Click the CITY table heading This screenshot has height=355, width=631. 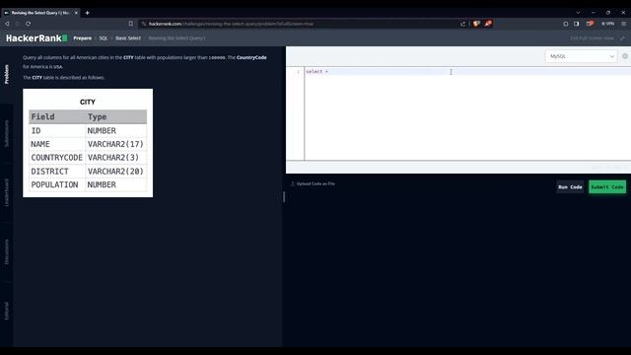88,103
